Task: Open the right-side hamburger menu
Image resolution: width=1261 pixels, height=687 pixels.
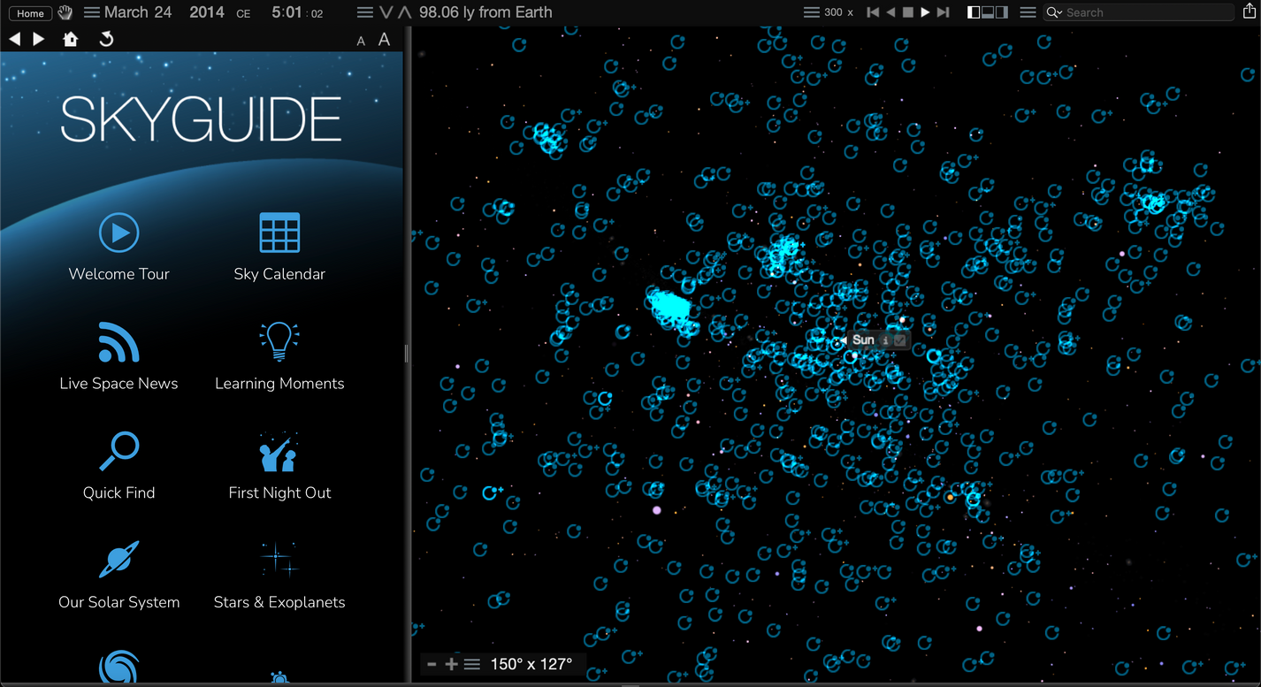Action: click(1027, 11)
